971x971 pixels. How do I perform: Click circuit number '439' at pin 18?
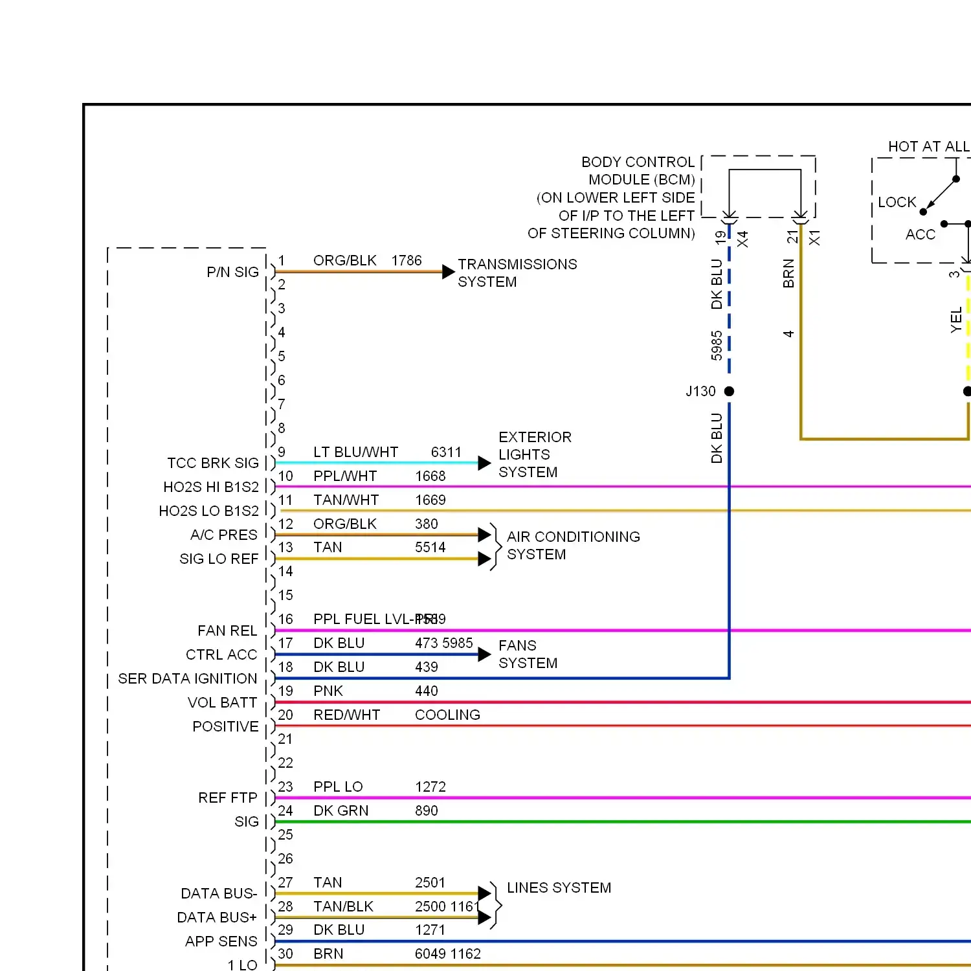426,667
